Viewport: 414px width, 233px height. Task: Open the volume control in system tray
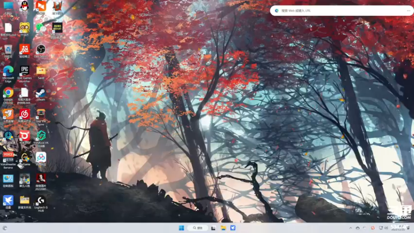point(386,228)
